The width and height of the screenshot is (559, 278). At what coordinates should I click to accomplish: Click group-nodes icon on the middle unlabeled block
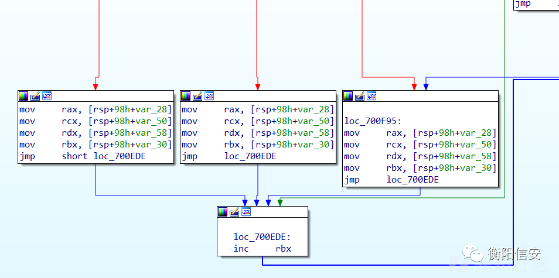(209, 96)
